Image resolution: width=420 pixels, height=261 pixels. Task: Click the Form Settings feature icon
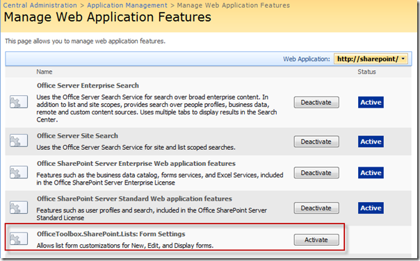19,238
